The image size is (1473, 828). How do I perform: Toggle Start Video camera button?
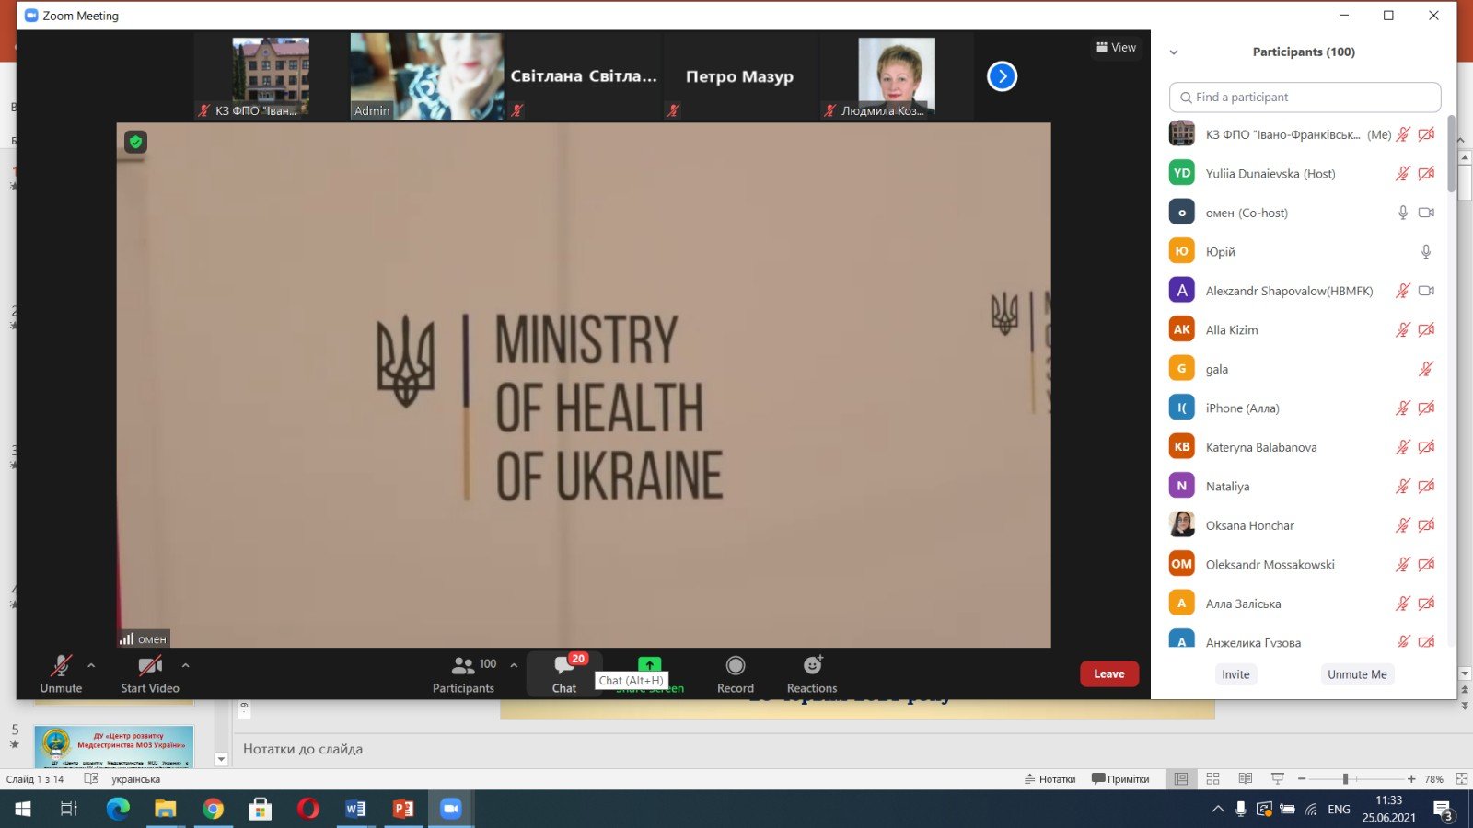tap(149, 666)
